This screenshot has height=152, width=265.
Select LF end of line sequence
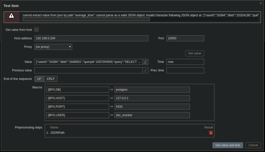click(39, 79)
